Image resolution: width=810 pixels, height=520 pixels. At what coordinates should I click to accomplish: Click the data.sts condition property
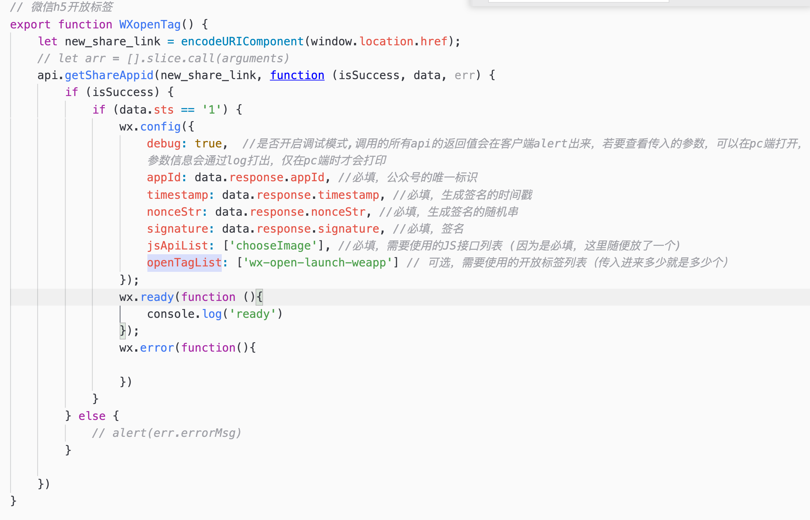tap(164, 110)
